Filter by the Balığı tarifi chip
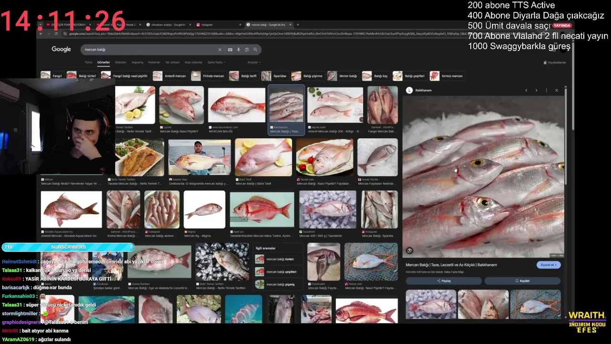Viewport: 611px width, 344px height. (x=243, y=76)
